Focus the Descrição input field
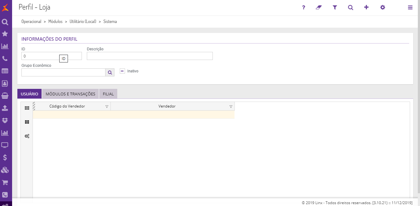This screenshot has width=420, height=206. (150, 56)
